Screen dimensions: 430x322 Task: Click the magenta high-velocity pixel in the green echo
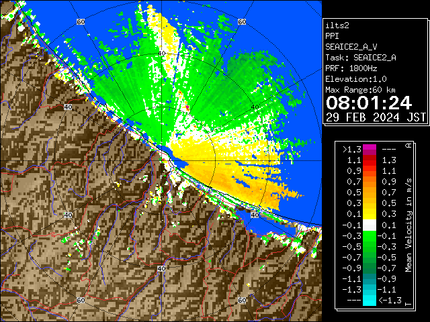[187, 107]
